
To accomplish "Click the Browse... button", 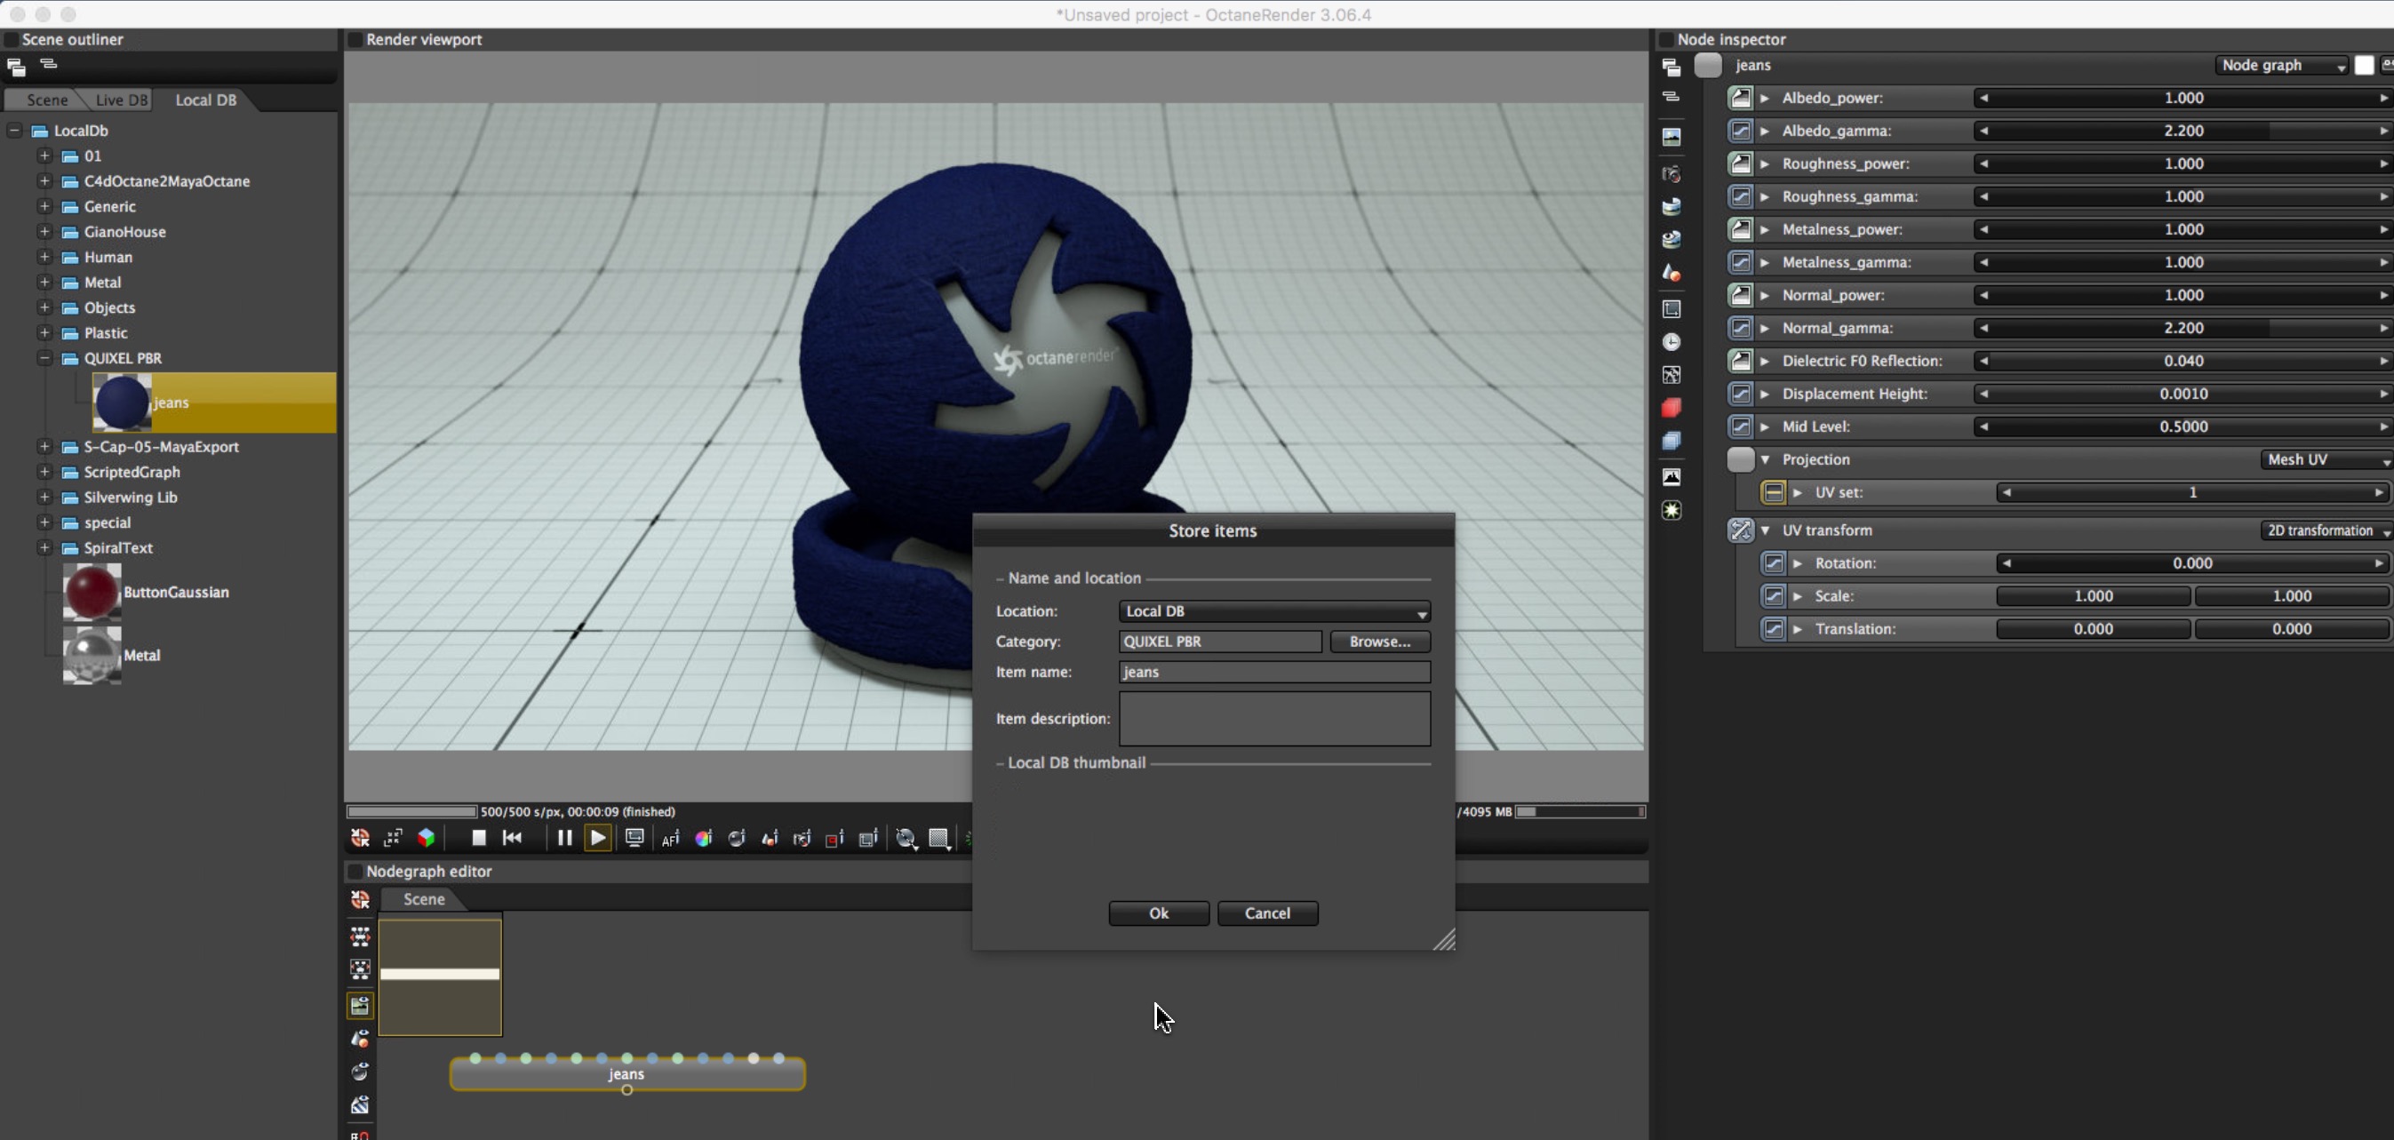I will 1379,642.
